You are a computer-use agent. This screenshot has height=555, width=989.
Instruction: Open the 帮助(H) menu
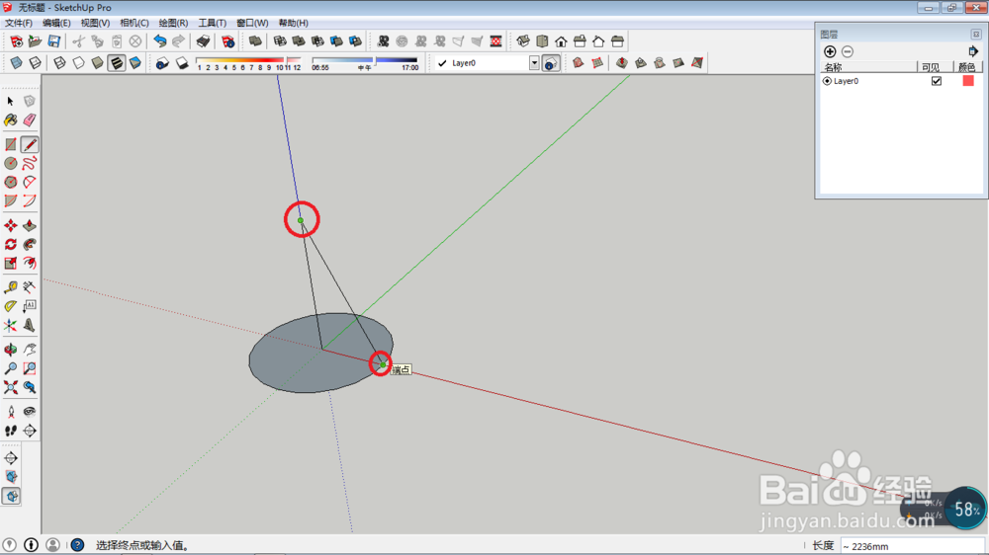pos(294,24)
